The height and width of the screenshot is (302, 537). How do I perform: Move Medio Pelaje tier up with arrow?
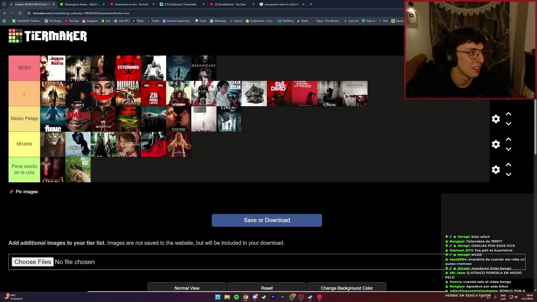508,114
